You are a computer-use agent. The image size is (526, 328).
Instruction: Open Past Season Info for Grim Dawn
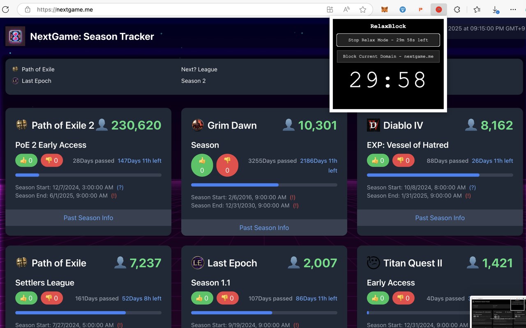[x=264, y=228]
